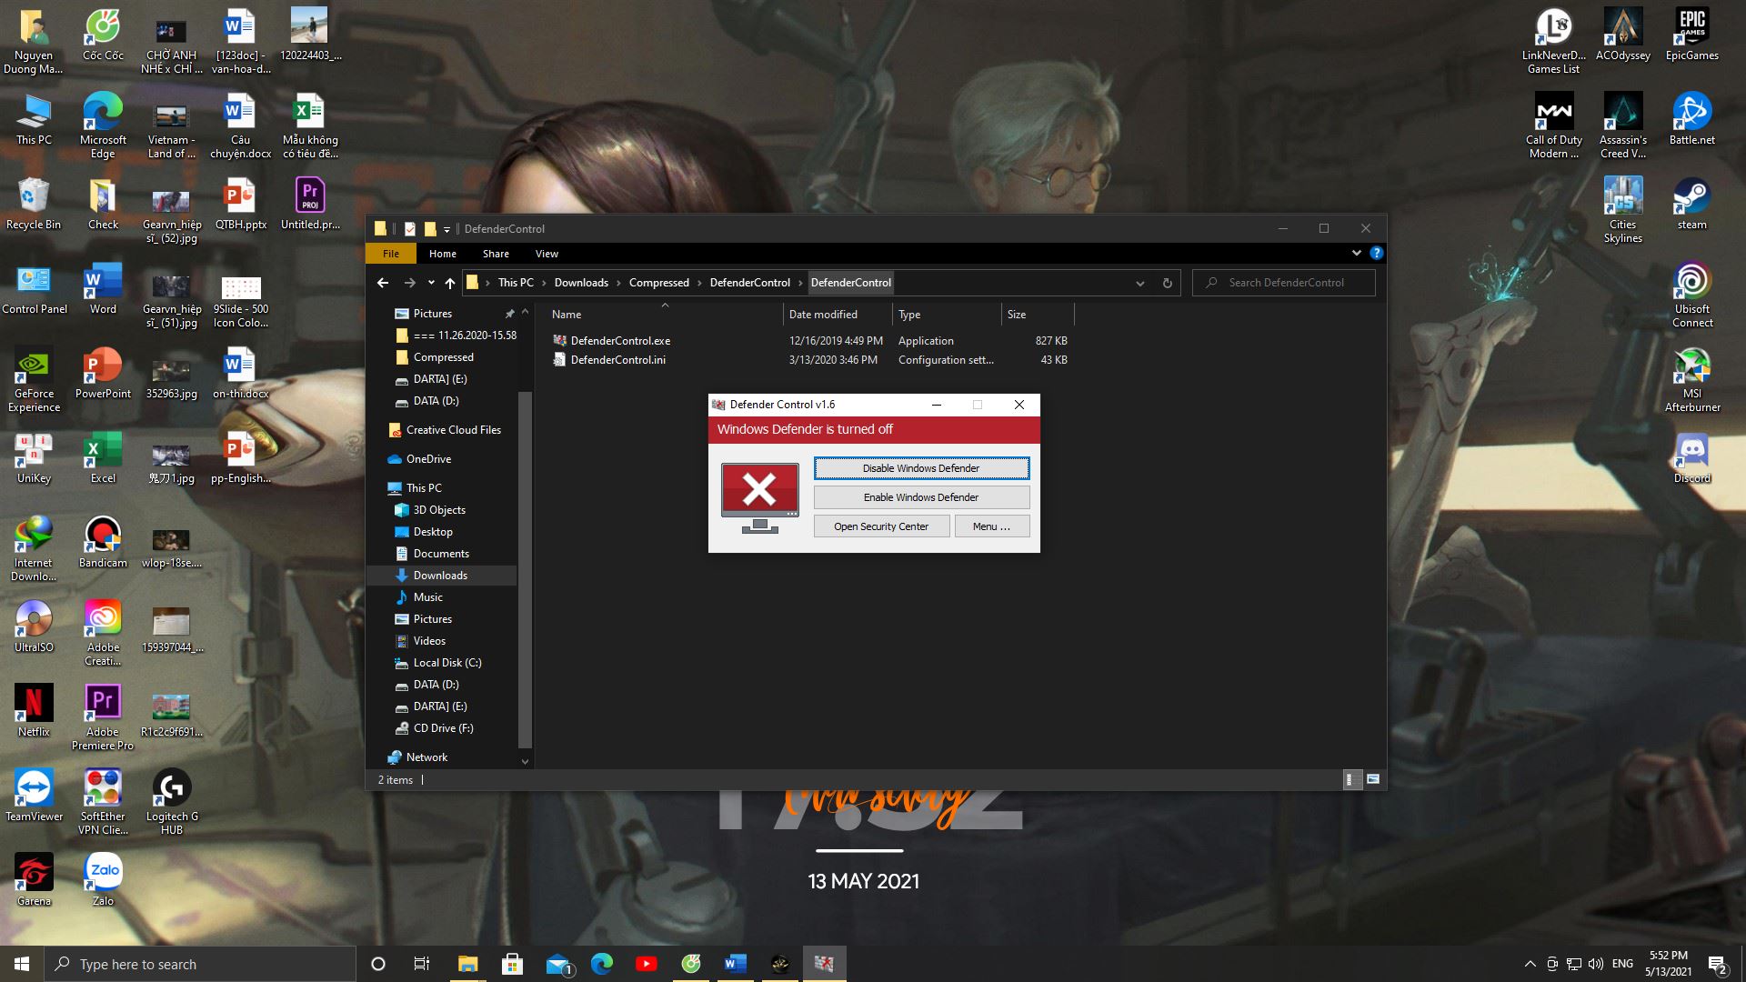Click the Disable Windows Defender button

tap(920, 467)
